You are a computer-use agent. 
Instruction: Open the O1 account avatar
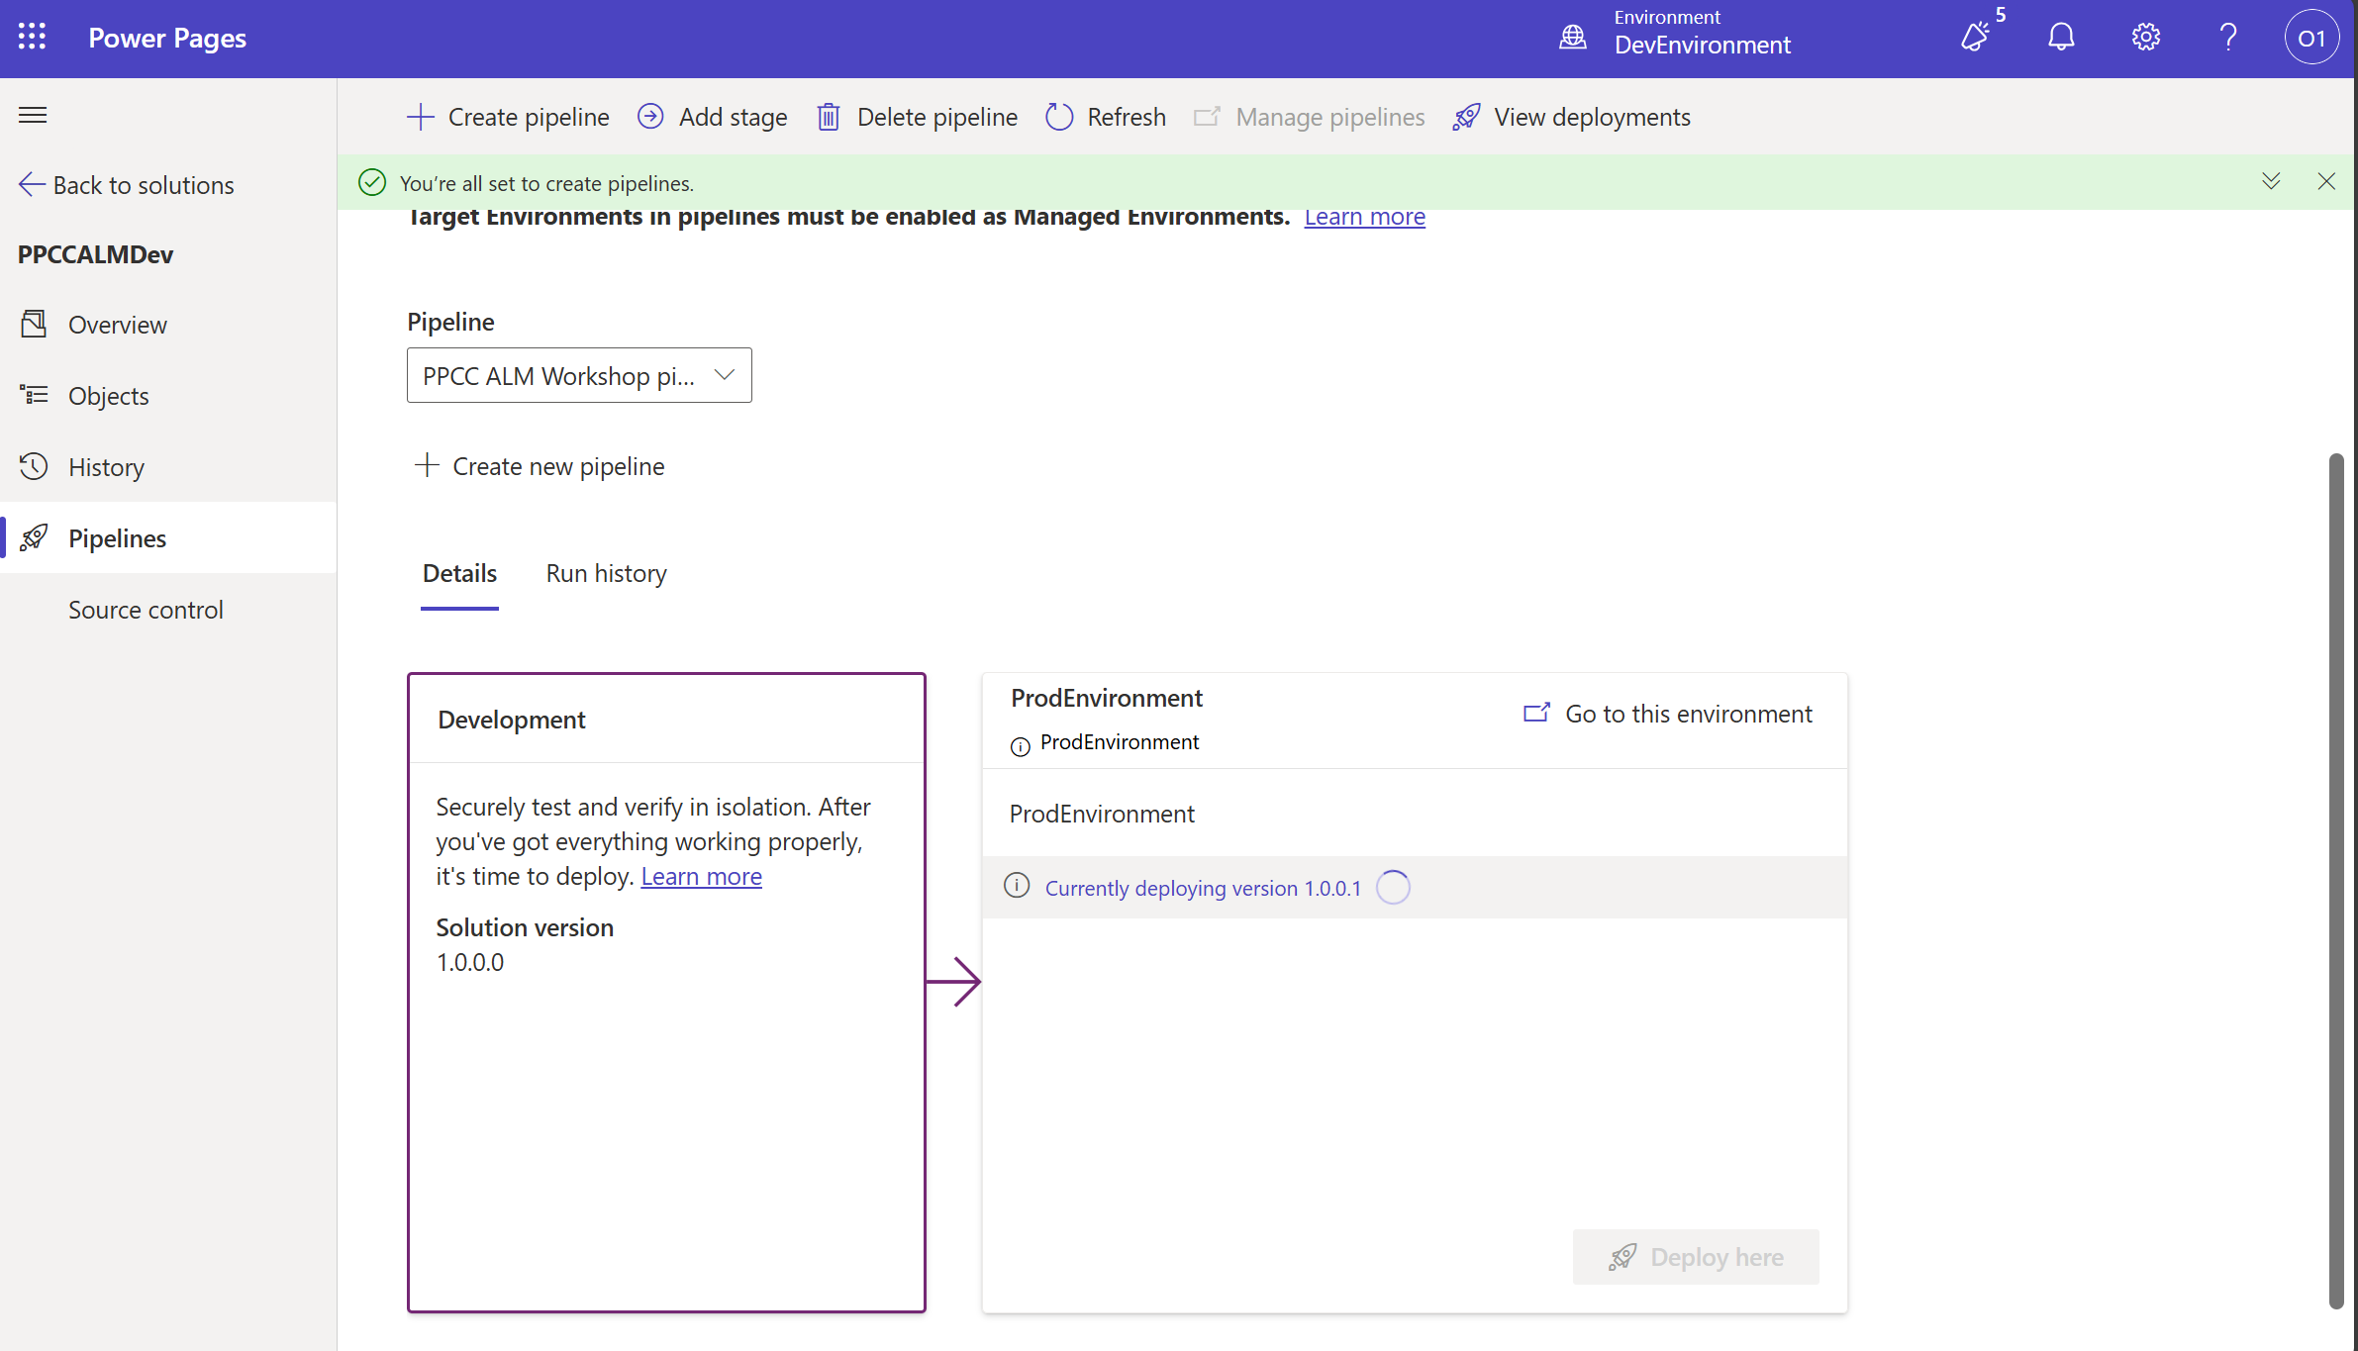(x=2310, y=38)
